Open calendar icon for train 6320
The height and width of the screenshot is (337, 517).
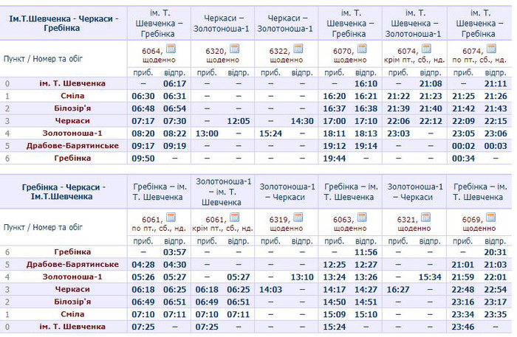coord(235,49)
